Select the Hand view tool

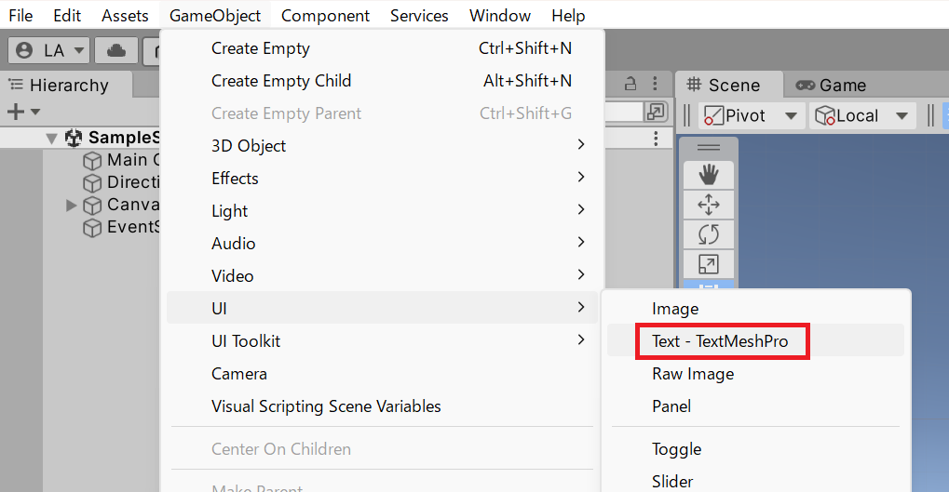coord(708,175)
